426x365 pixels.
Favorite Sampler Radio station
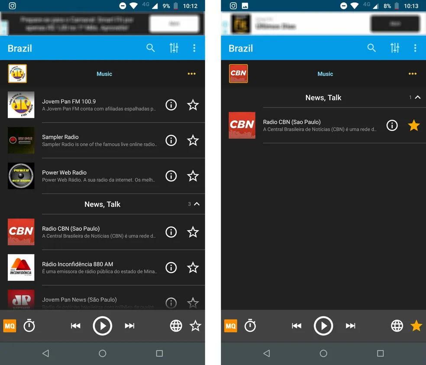click(193, 140)
